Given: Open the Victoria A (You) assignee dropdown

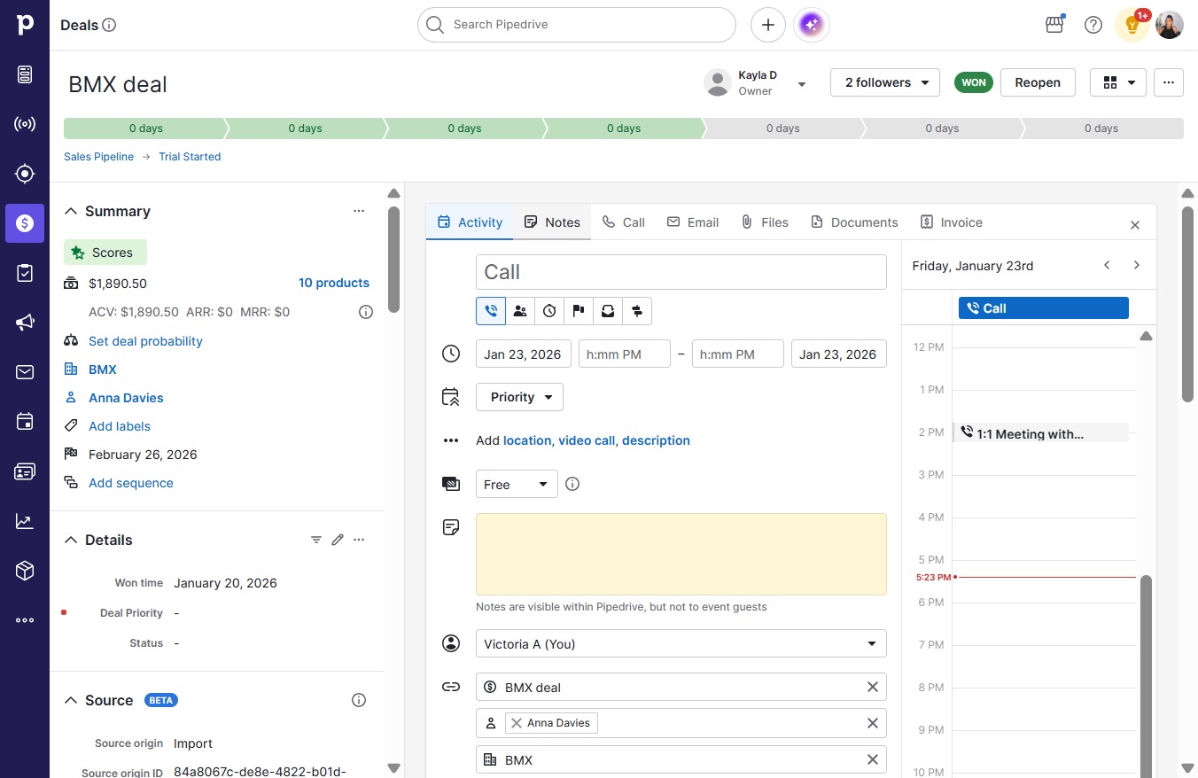Looking at the screenshot, I should (681, 643).
